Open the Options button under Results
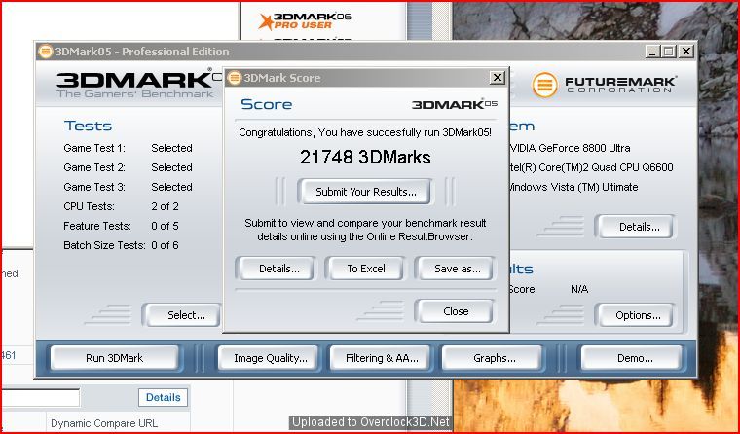 click(x=636, y=315)
